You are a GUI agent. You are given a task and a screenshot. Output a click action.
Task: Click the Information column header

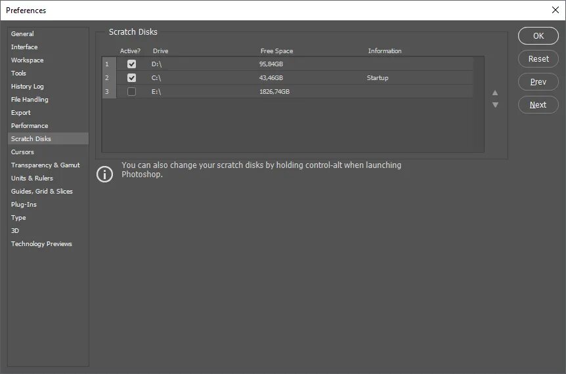[385, 51]
